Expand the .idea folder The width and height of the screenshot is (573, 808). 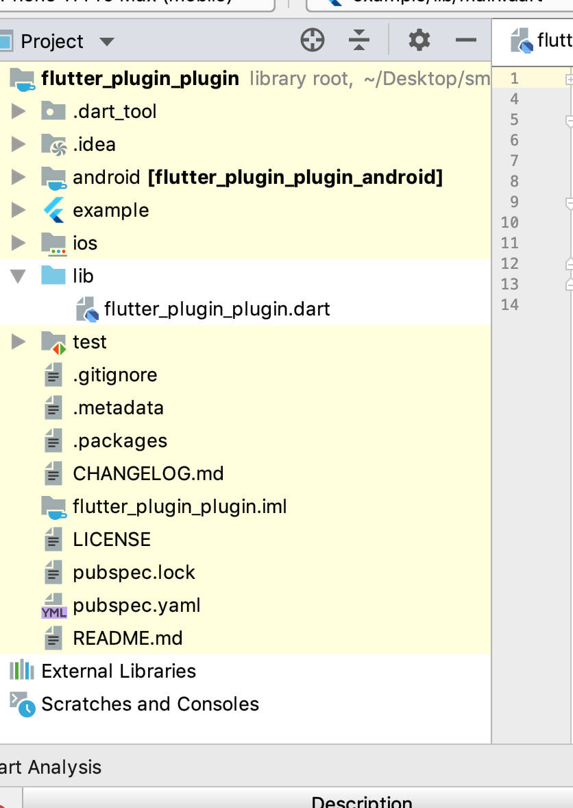(19, 144)
